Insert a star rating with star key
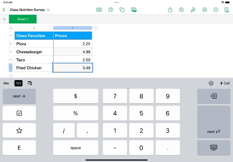This screenshot has height=162, width=233. click(x=19, y=131)
